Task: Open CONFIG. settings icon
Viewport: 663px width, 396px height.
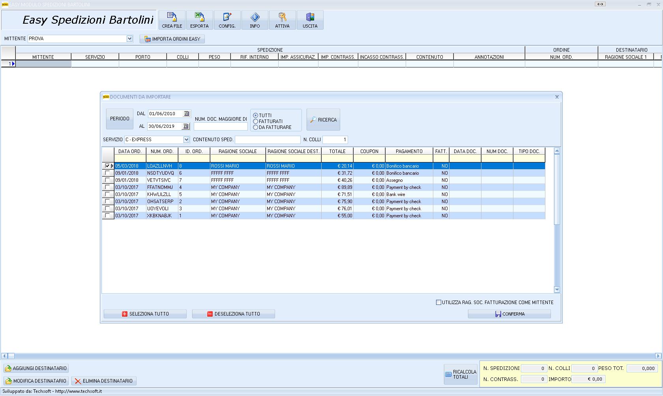Action: (227, 20)
